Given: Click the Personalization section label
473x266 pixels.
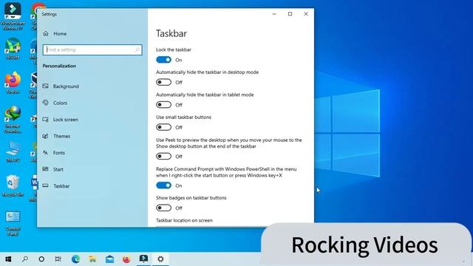Looking at the screenshot, I should tap(59, 66).
